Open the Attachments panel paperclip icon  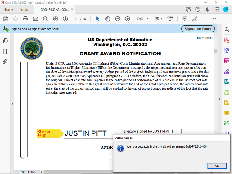[5, 62]
